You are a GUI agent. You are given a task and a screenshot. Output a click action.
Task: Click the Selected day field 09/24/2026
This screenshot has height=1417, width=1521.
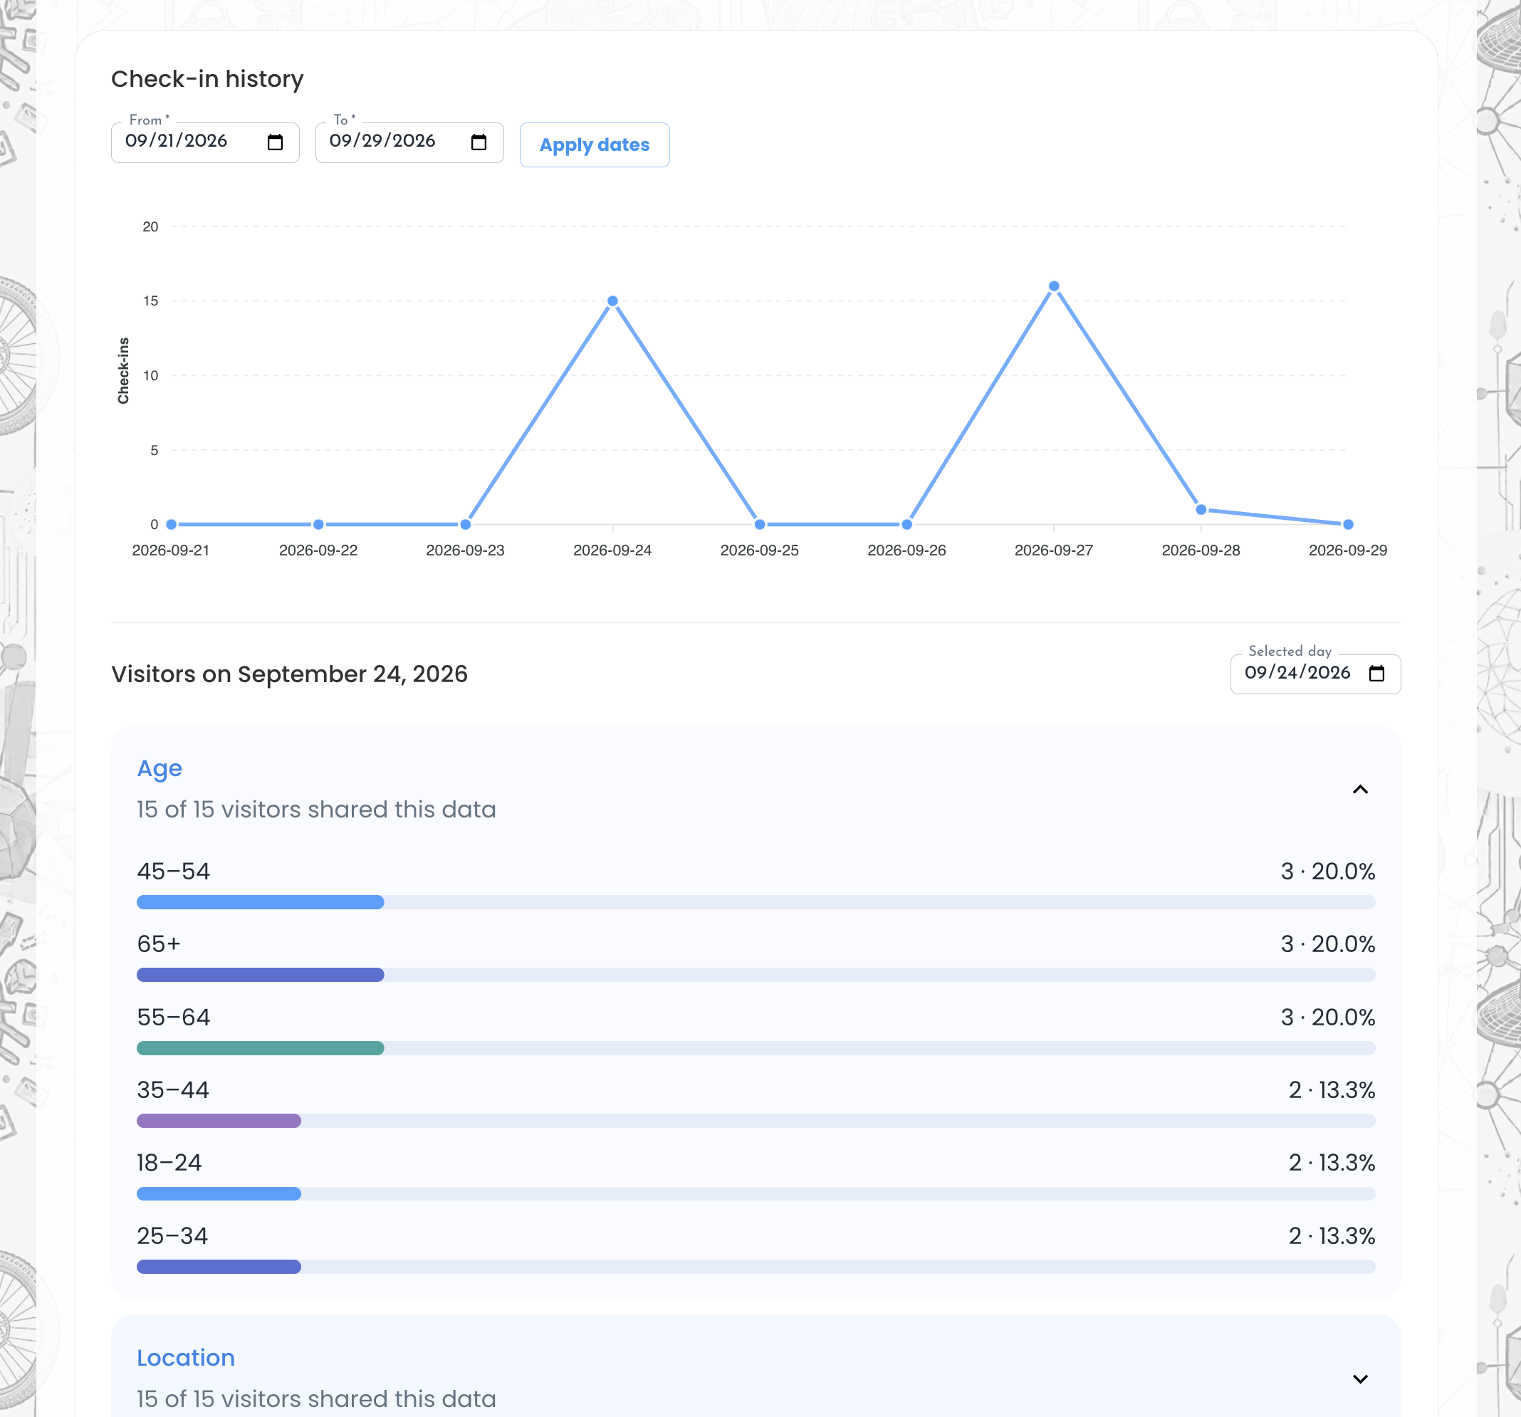point(1315,674)
